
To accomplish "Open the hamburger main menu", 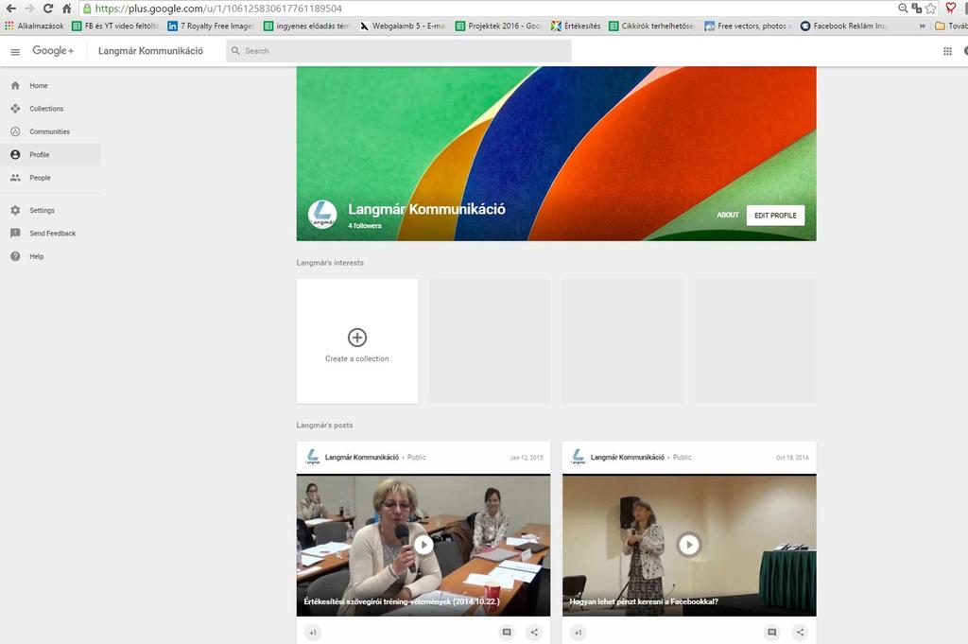I will 15,51.
